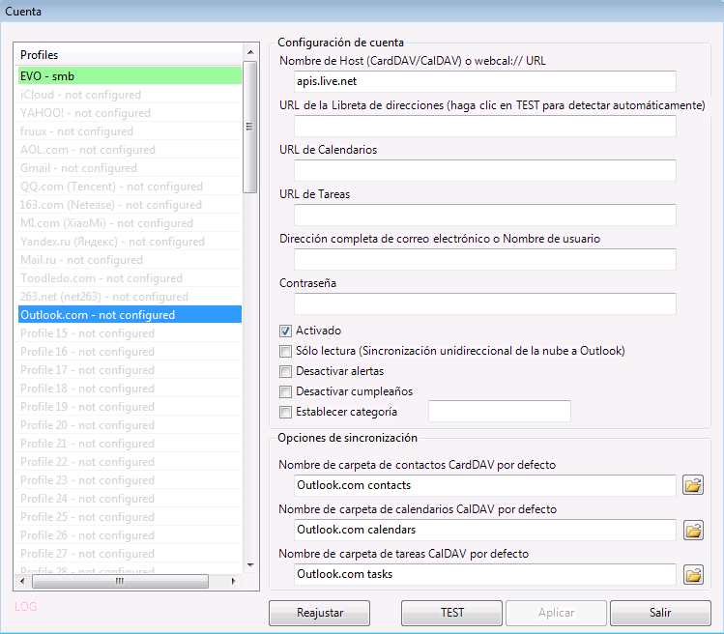Click the Outlook.com calendars folder name field
724x634 pixels.
(485, 530)
